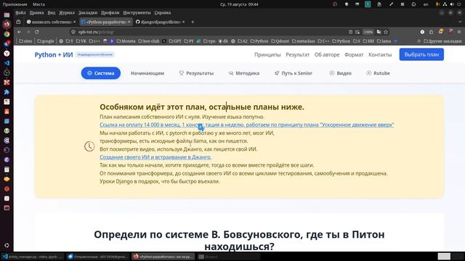465x261 pixels.
Task: Open the 14 000 в месяц payment link
Action: coord(247,125)
